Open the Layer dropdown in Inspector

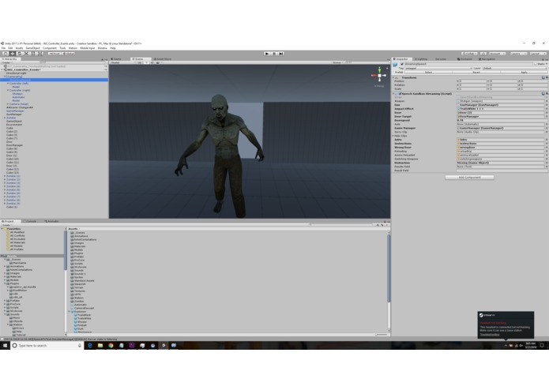click(514, 68)
